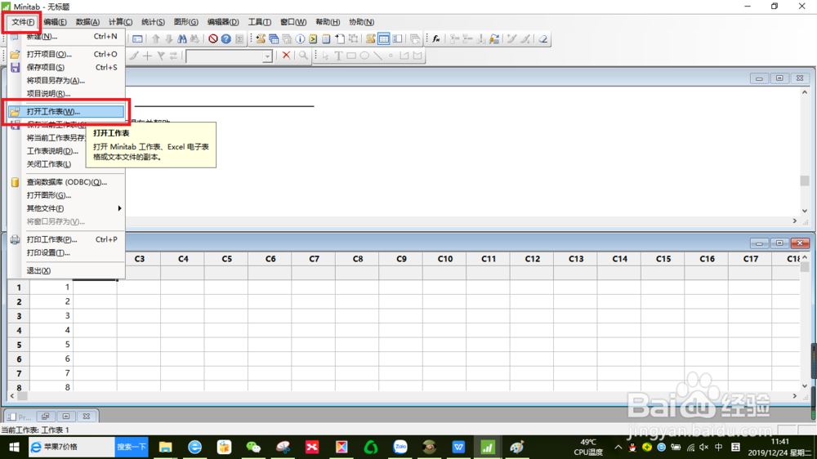This screenshot has height=459, width=817.
Task: Select row header 5 in worksheet
Action: point(19,345)
